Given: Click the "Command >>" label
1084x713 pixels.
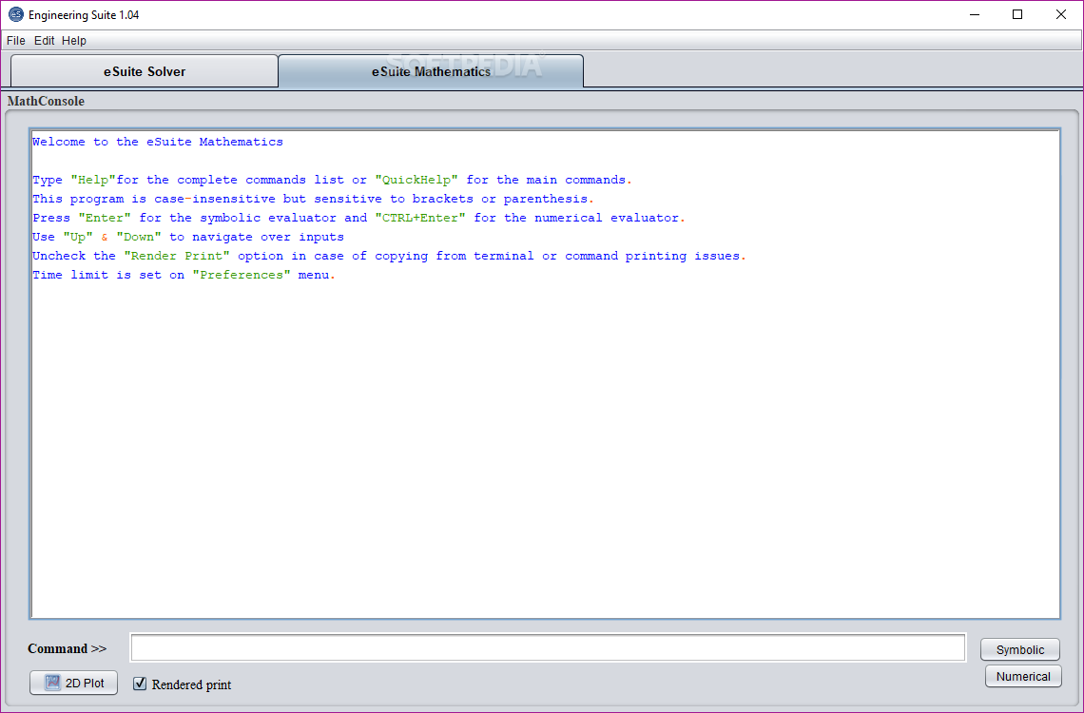Looking at the screenshot, I should 68,648.
